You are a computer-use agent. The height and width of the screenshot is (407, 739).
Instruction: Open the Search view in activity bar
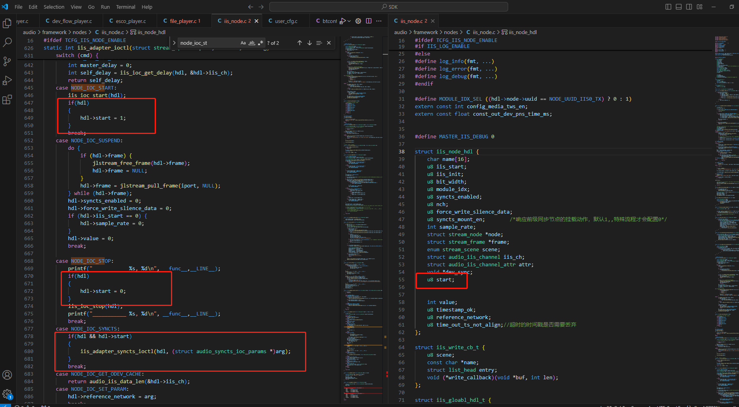[x=7, y=42]
